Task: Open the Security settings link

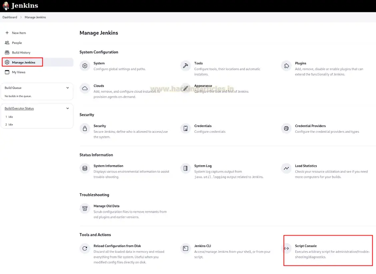Action: point(100,126)
